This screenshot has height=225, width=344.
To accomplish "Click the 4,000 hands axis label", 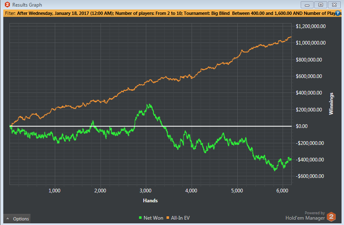I will coord(191,191).
